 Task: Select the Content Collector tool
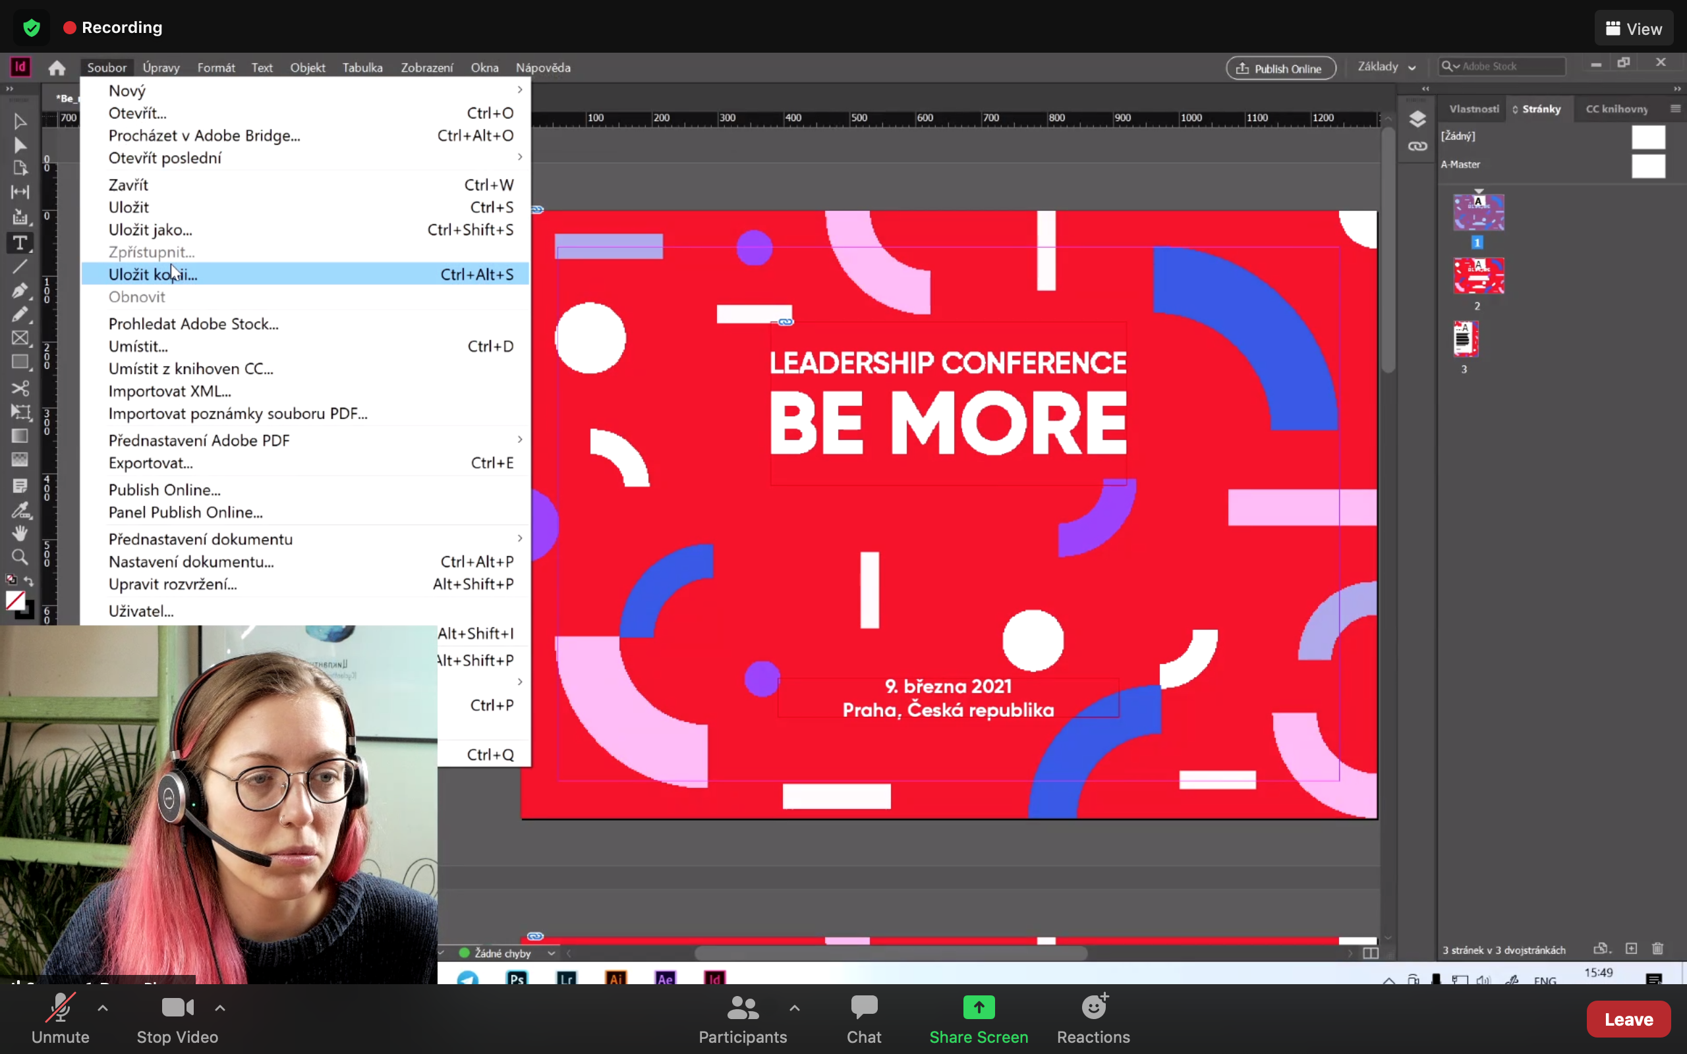(20, 217)
